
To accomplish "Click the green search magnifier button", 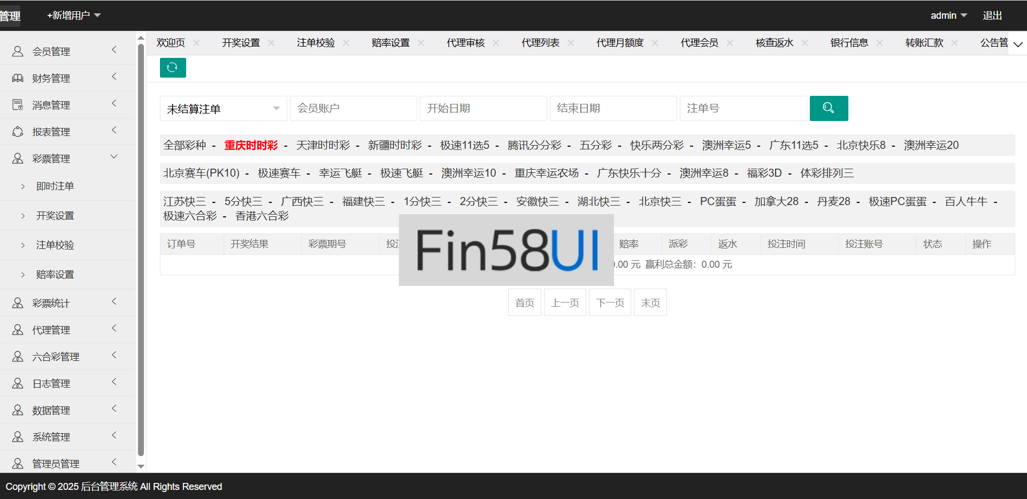I will pos(828,108).
